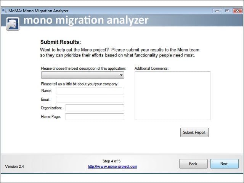Viewport: 244px width, 183px height.
Task: Maximize the MoMA window
Action: pos(227,11)
